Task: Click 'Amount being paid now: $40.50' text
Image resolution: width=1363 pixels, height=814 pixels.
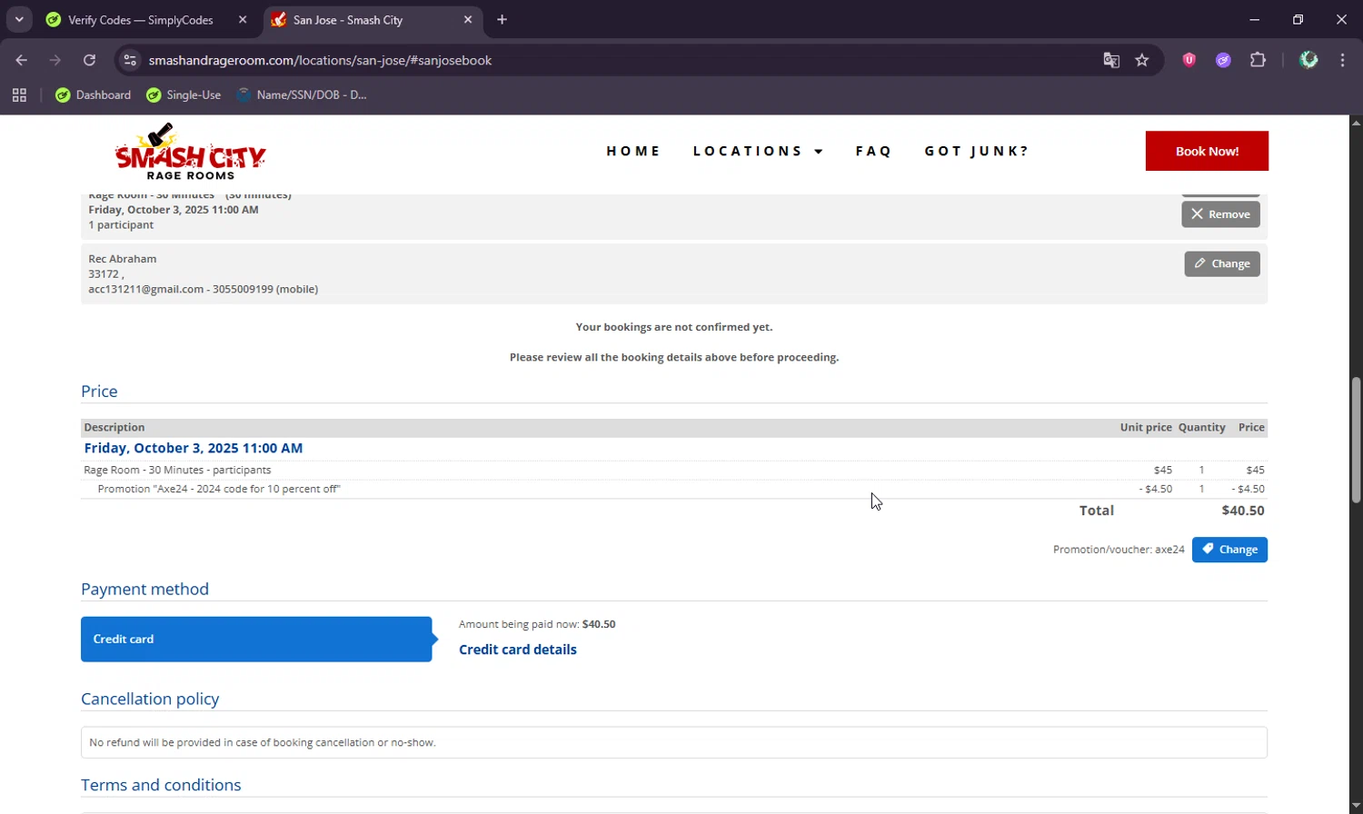Action: [537, 624]
